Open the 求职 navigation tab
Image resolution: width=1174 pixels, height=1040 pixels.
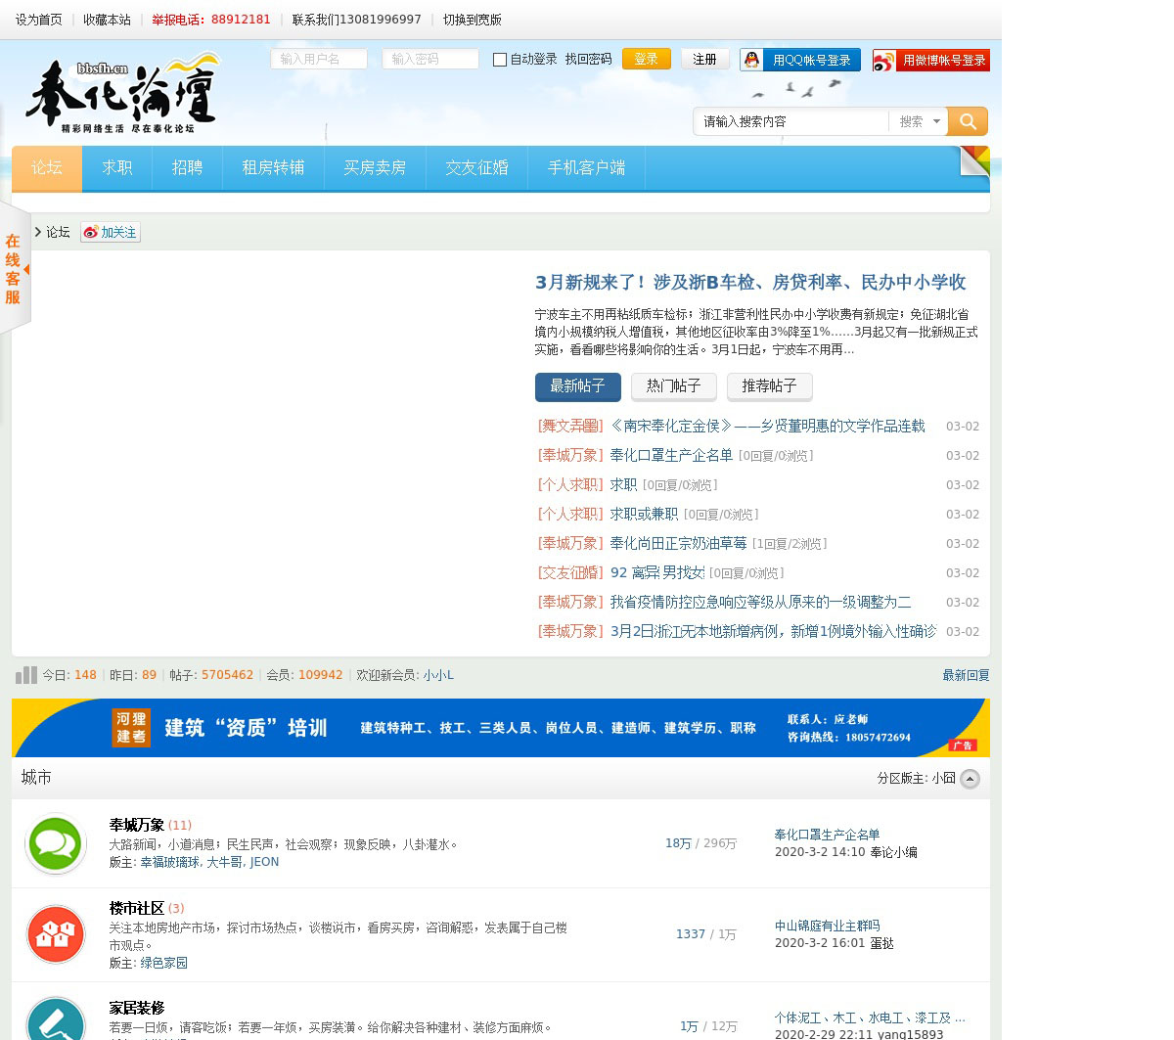117,167
